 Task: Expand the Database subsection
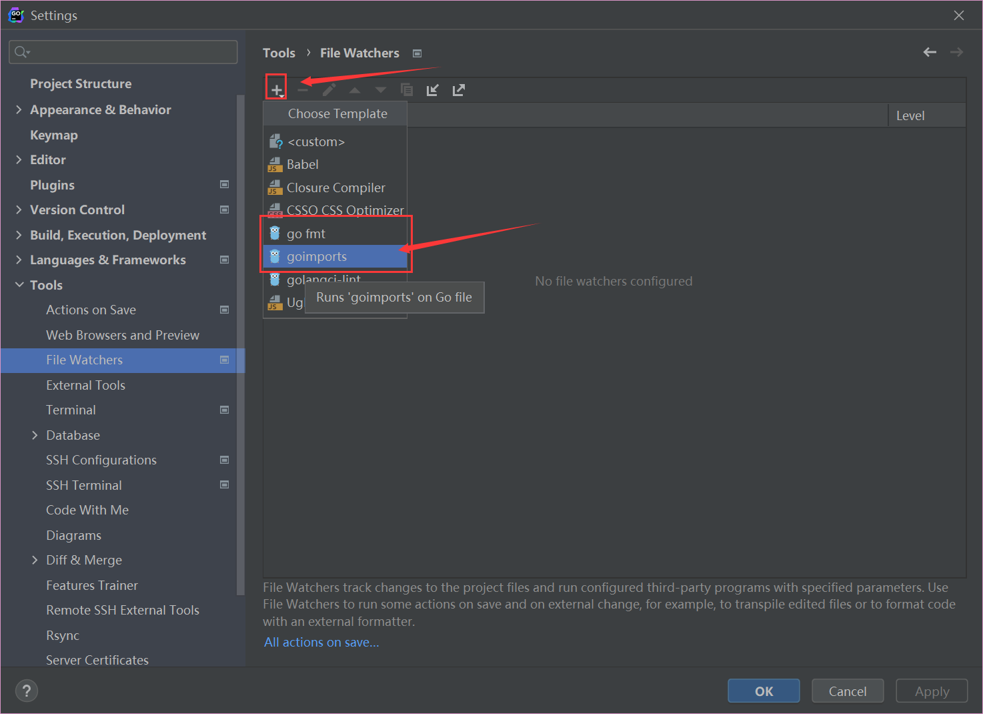point(35,435)
